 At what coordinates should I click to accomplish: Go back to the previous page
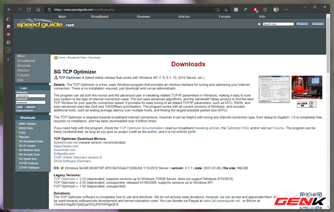(x=9, y=9)
